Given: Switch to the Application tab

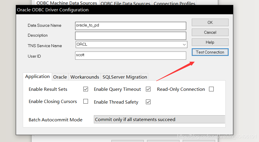Looking at the screenshot, I should pyautogui.click(x=37, y=77).
